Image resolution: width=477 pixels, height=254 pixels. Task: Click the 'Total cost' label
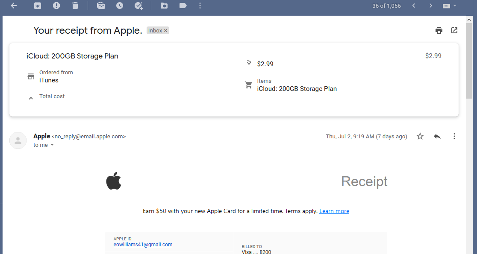click(52, 96)
